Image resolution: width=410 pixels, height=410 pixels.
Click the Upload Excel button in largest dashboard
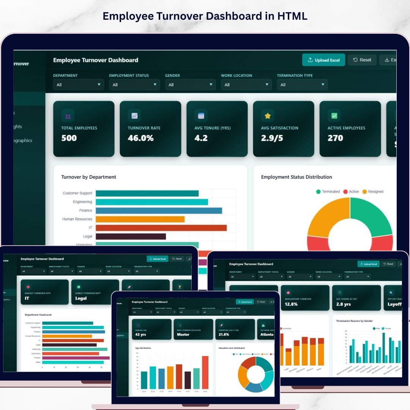click(x=323, y=60)
